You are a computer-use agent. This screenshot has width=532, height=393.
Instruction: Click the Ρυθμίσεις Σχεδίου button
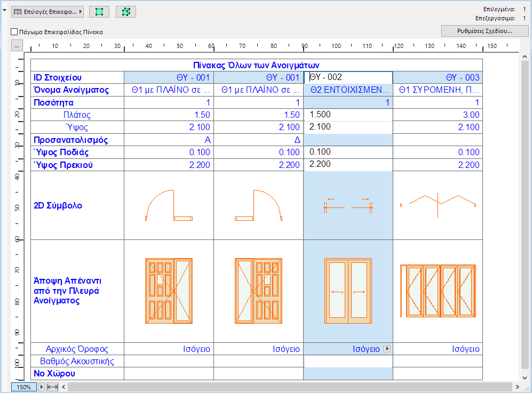tap(485, 31)
